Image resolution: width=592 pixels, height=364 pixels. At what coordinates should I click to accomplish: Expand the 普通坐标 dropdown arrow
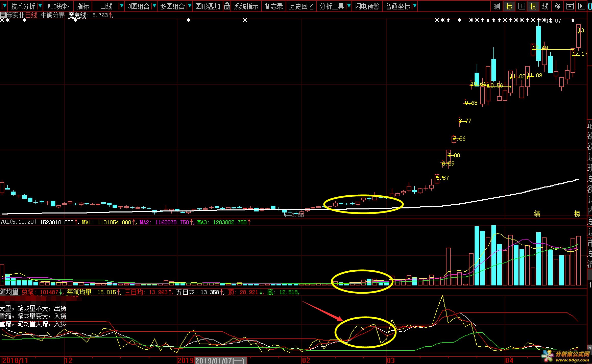[415, 6]
